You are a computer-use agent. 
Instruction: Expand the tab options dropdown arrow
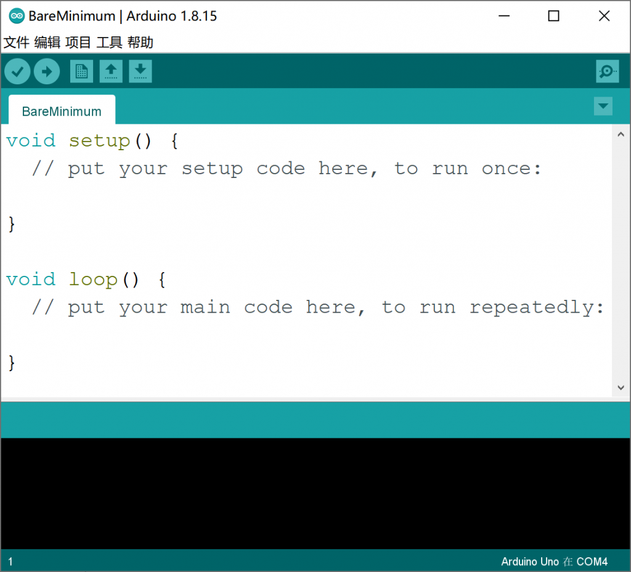pyautogui.click(x=603, y=106)
